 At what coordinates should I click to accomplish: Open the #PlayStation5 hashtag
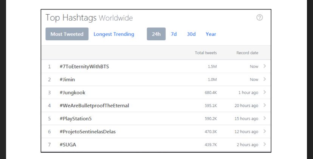coord(76,119)
